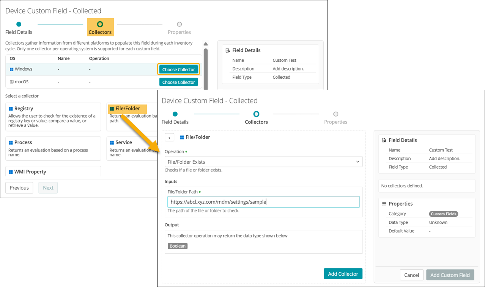This screenshot has width=485, height=287.
Task: Click the collectors list scrollbar
Action: click(x=206, y=68)
